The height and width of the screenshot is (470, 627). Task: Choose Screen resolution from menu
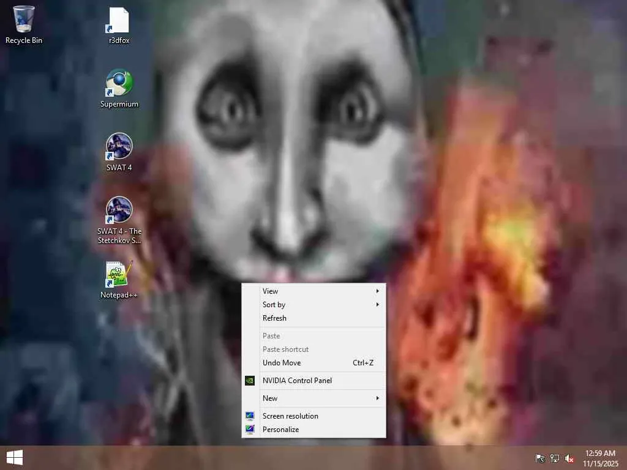(x=314, y=416)
